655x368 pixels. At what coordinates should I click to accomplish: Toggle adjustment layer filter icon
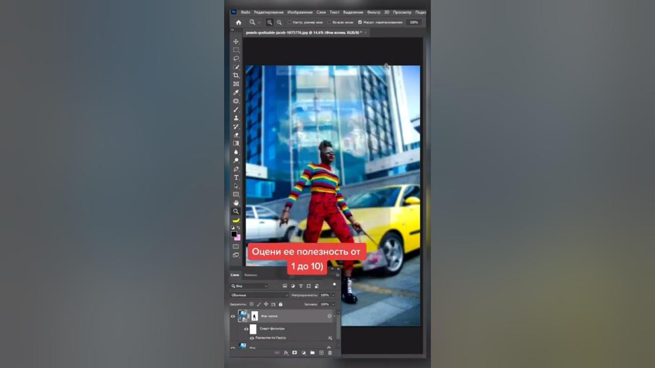click(x=293, y=286)
